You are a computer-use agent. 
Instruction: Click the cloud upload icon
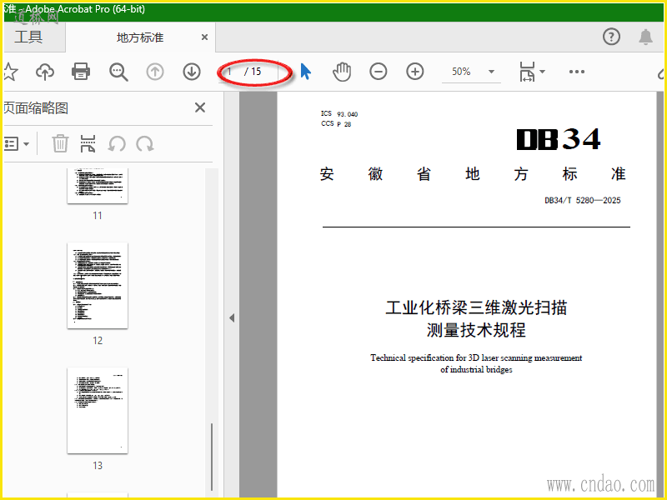coord(45,72)
